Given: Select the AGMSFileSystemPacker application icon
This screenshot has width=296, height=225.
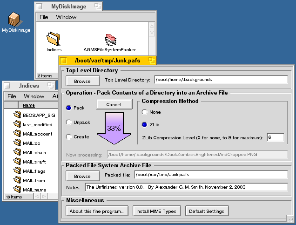Looking at the screenshot, I should coord(111,40).
